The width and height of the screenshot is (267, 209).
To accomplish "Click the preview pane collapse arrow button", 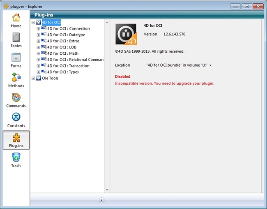I will coord(101,200).
